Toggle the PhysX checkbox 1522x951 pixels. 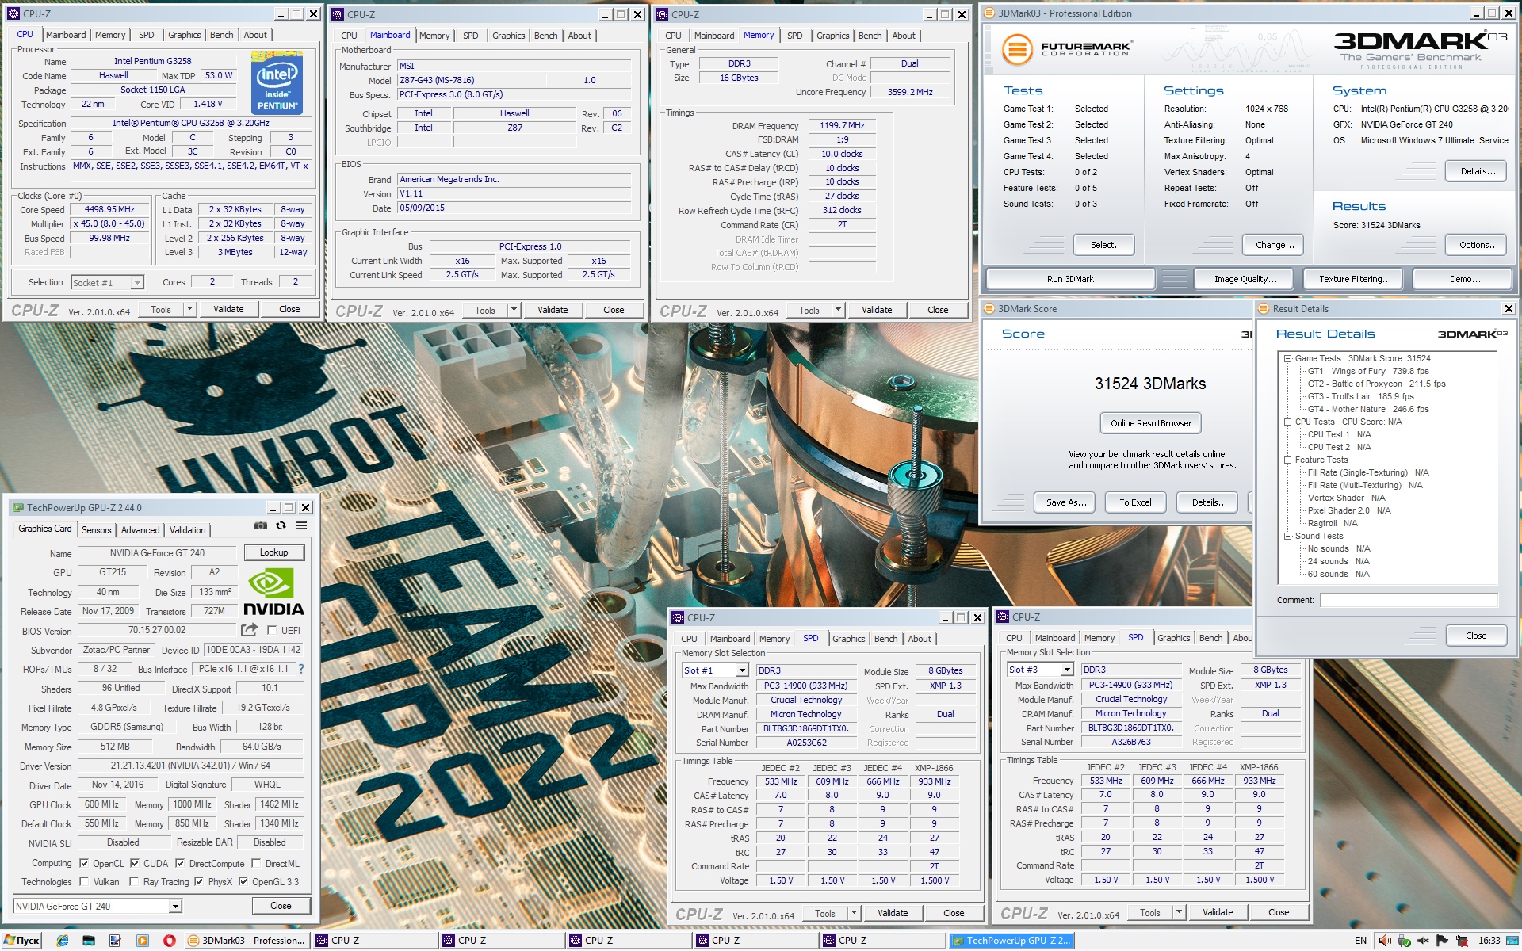point(198,881)
